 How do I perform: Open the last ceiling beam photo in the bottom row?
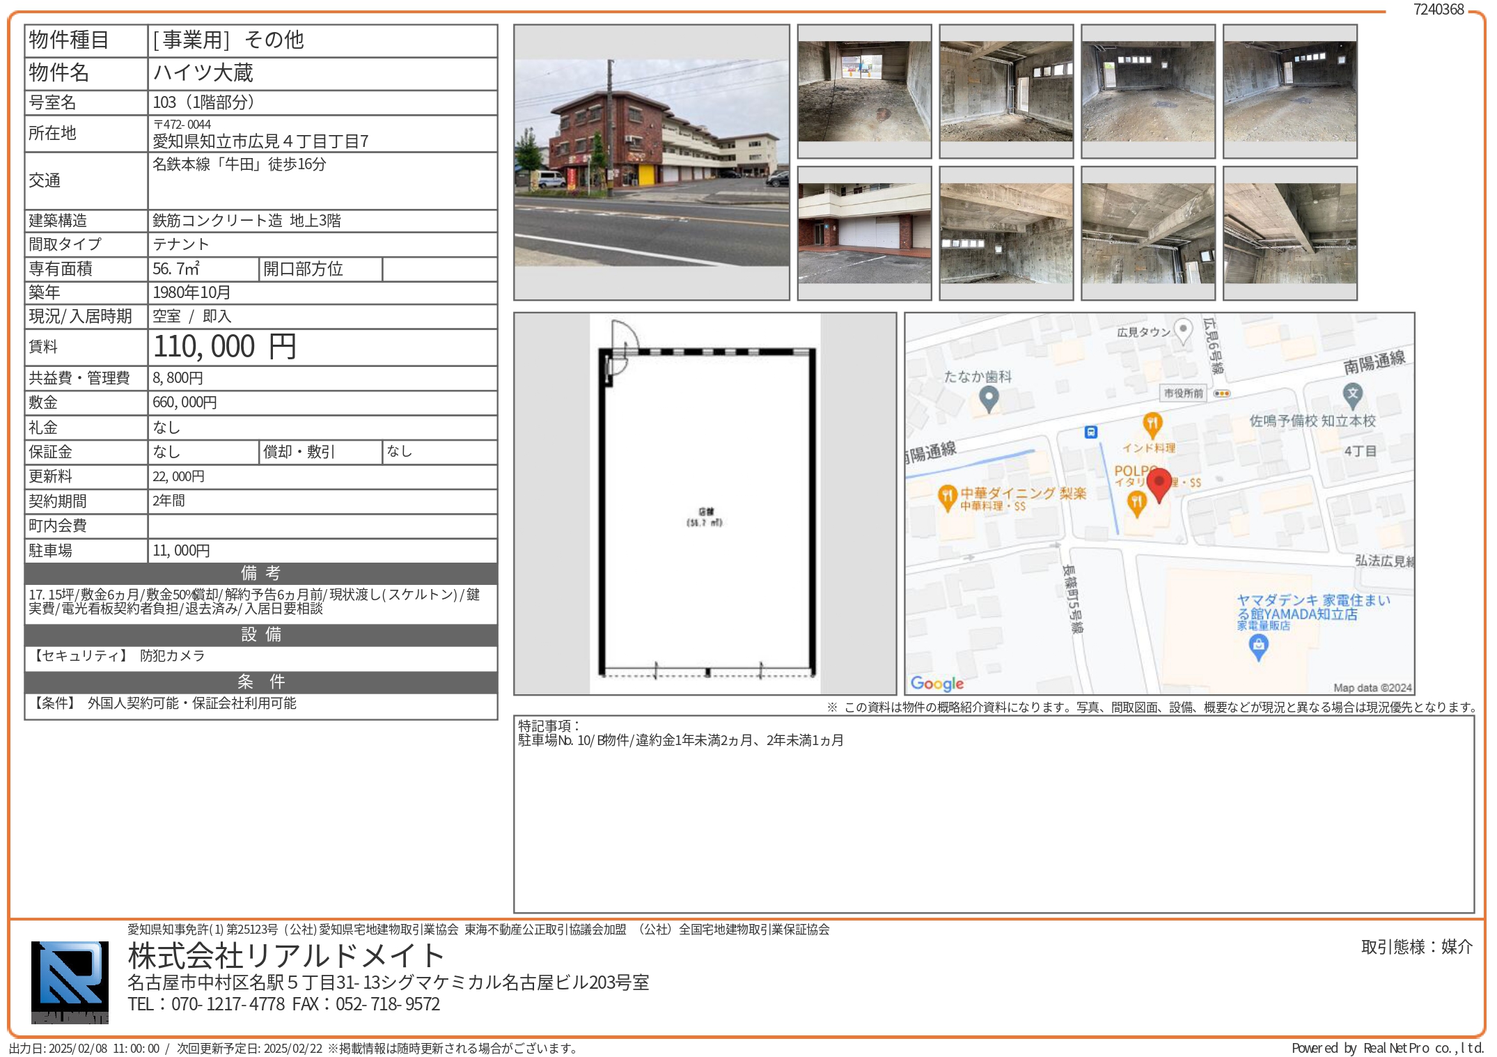[1290, 233]
